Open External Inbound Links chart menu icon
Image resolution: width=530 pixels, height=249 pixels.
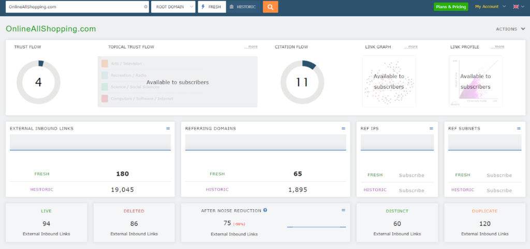(x=168, y=128)
